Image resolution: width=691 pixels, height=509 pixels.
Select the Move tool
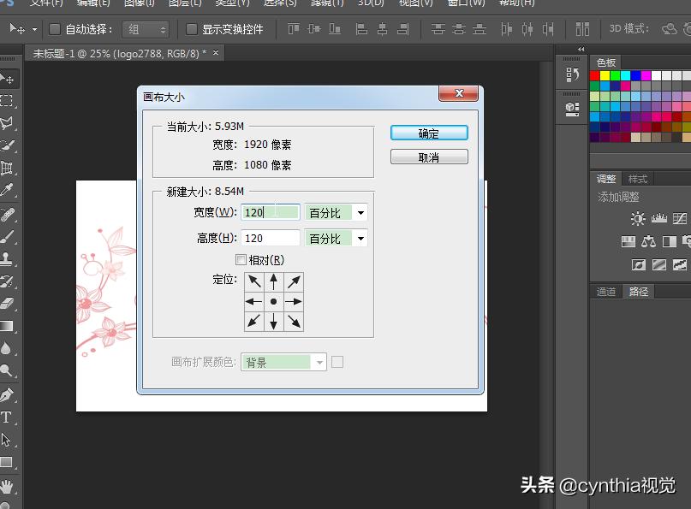click(9, 78)
